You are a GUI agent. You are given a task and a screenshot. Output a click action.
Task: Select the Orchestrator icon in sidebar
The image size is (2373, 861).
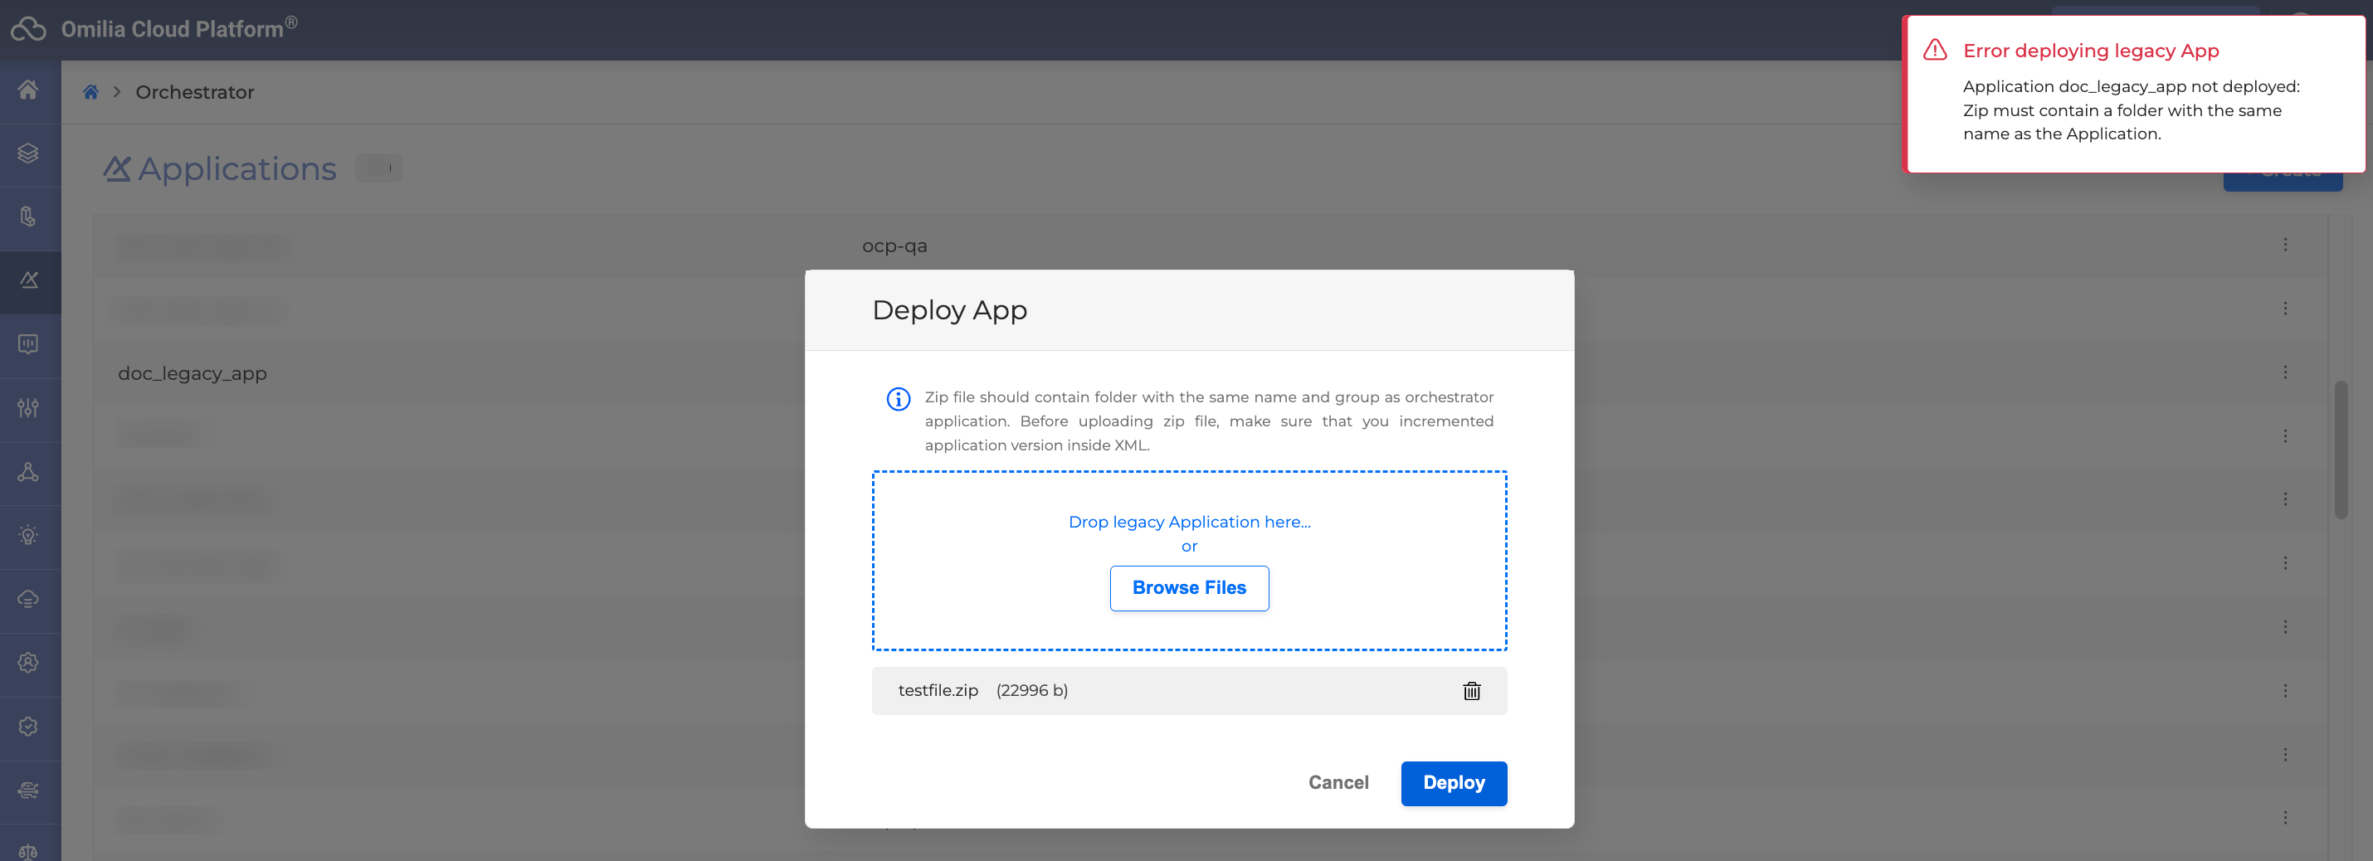28,281
